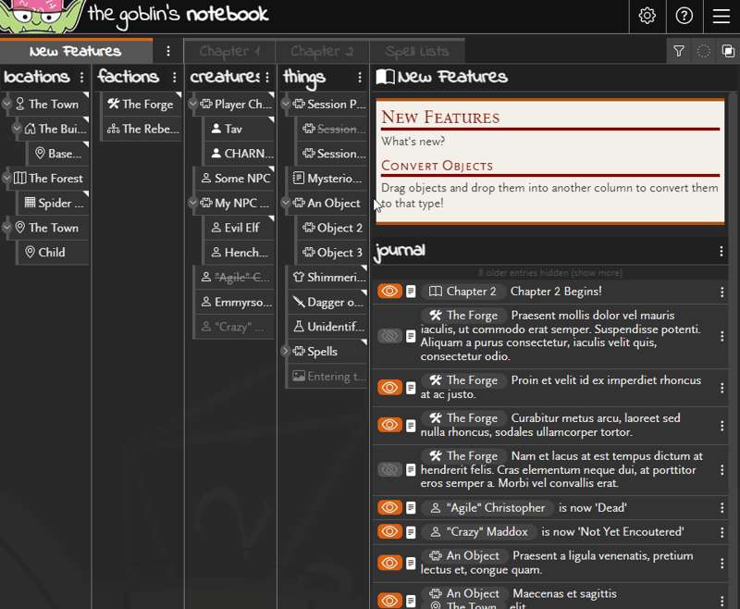Open the Spell Lists tab
Image resolution: width=740 pixels, height=609 pixels.
point(417,51)
